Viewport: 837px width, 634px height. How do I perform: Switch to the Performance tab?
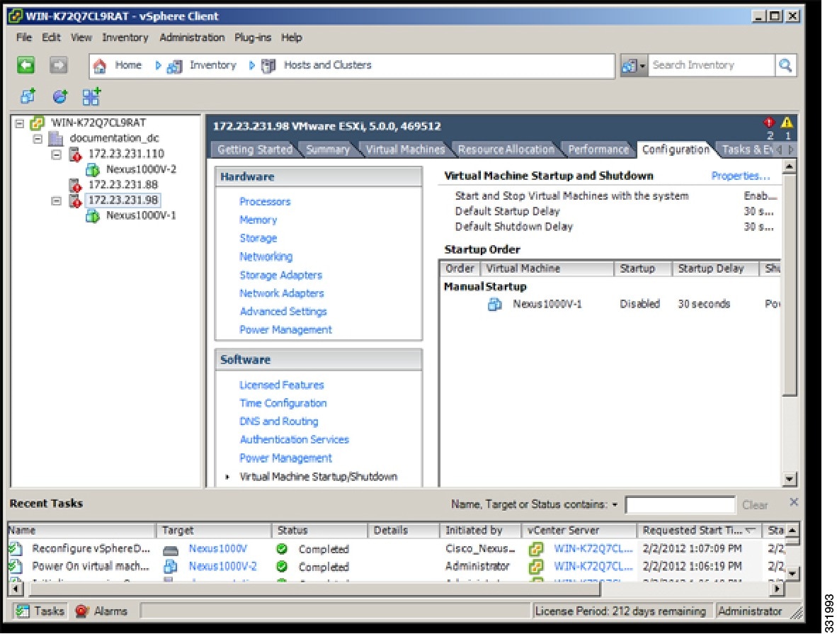[598, 149]
